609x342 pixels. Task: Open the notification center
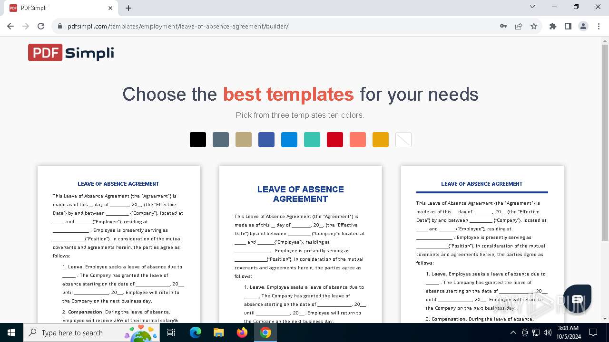pyautogui.click(x=593, y=332)
